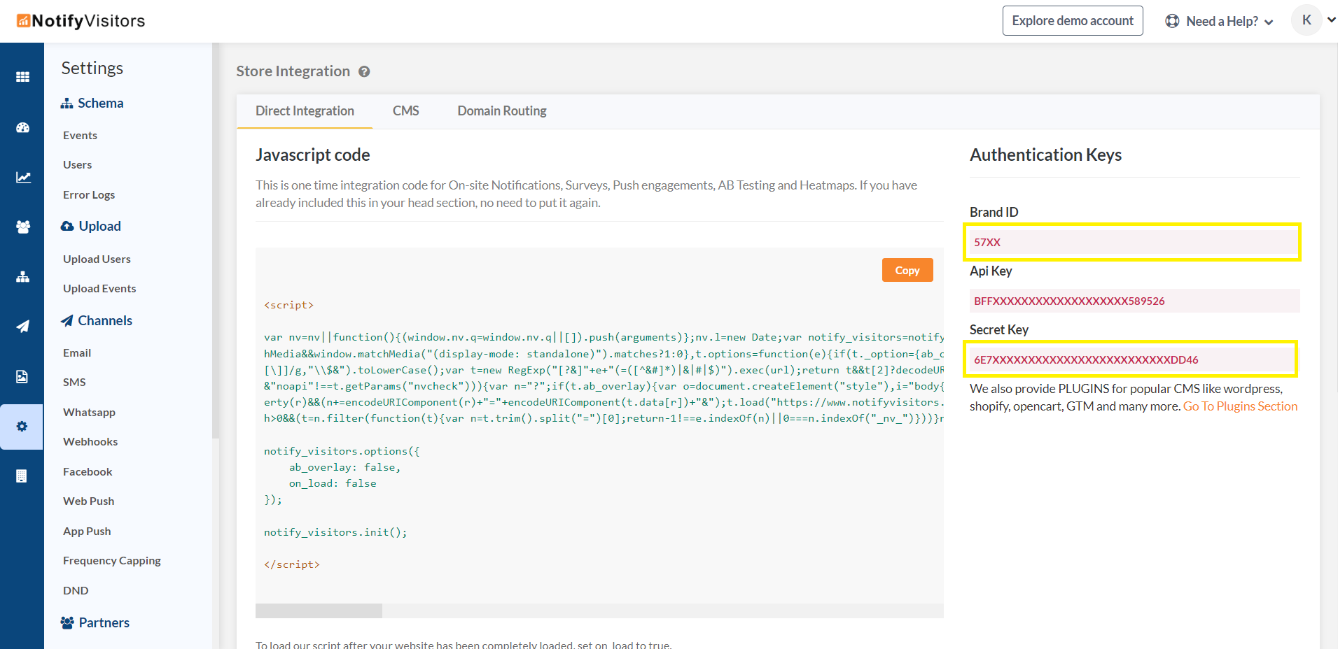
Task: Click the Api Key field
Action: point(1135,301)
